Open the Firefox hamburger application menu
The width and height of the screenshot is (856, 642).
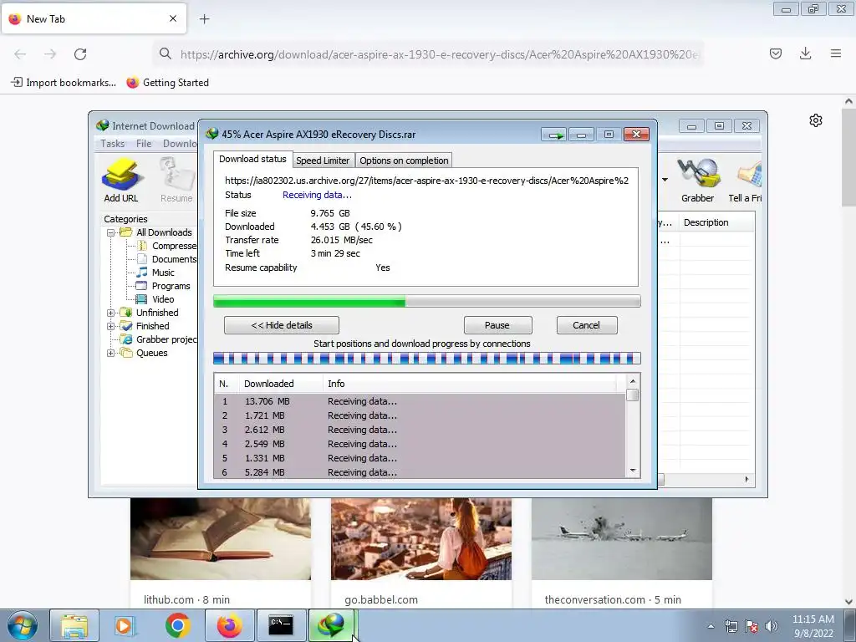pyautogui.click(x=836, y=53)
